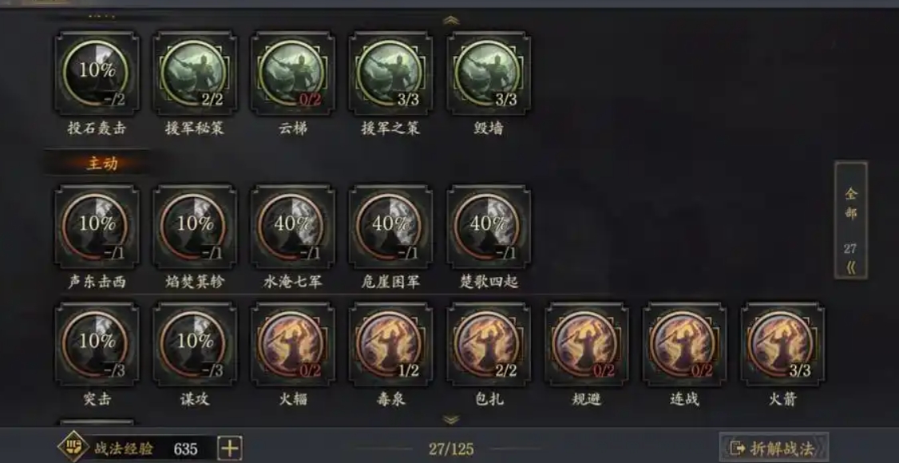
Task: Select the 全部 filter tab
Action: point(851,204)
